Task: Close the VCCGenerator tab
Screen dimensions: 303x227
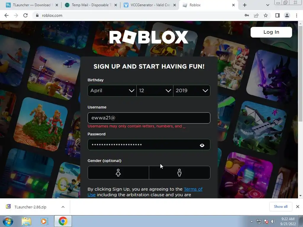Action: coord(175,5)
